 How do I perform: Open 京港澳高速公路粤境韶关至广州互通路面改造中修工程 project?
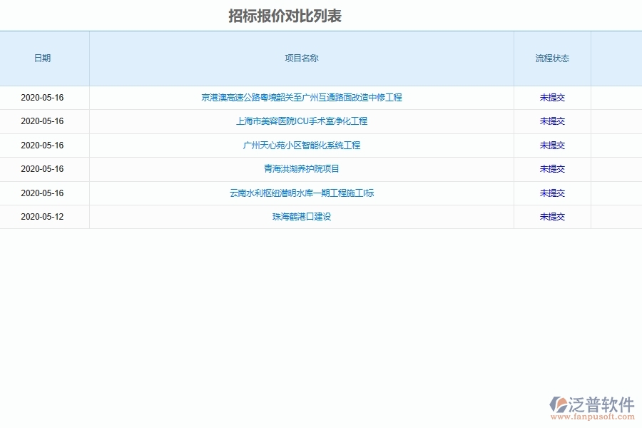coord(301,98)
